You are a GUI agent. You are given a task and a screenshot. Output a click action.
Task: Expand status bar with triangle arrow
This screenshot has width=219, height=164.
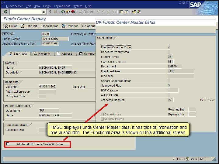coord(174,159)
